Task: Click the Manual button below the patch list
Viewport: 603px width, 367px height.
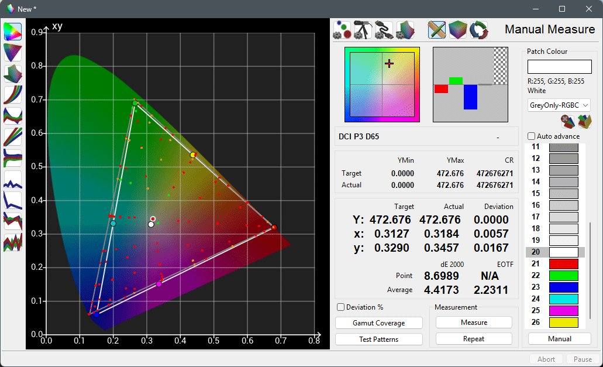Action: (x=559, y=338)
